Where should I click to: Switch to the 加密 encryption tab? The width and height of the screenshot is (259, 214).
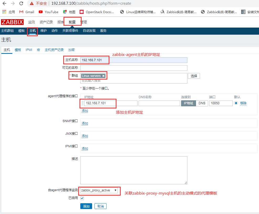click(x=72, y=50)
